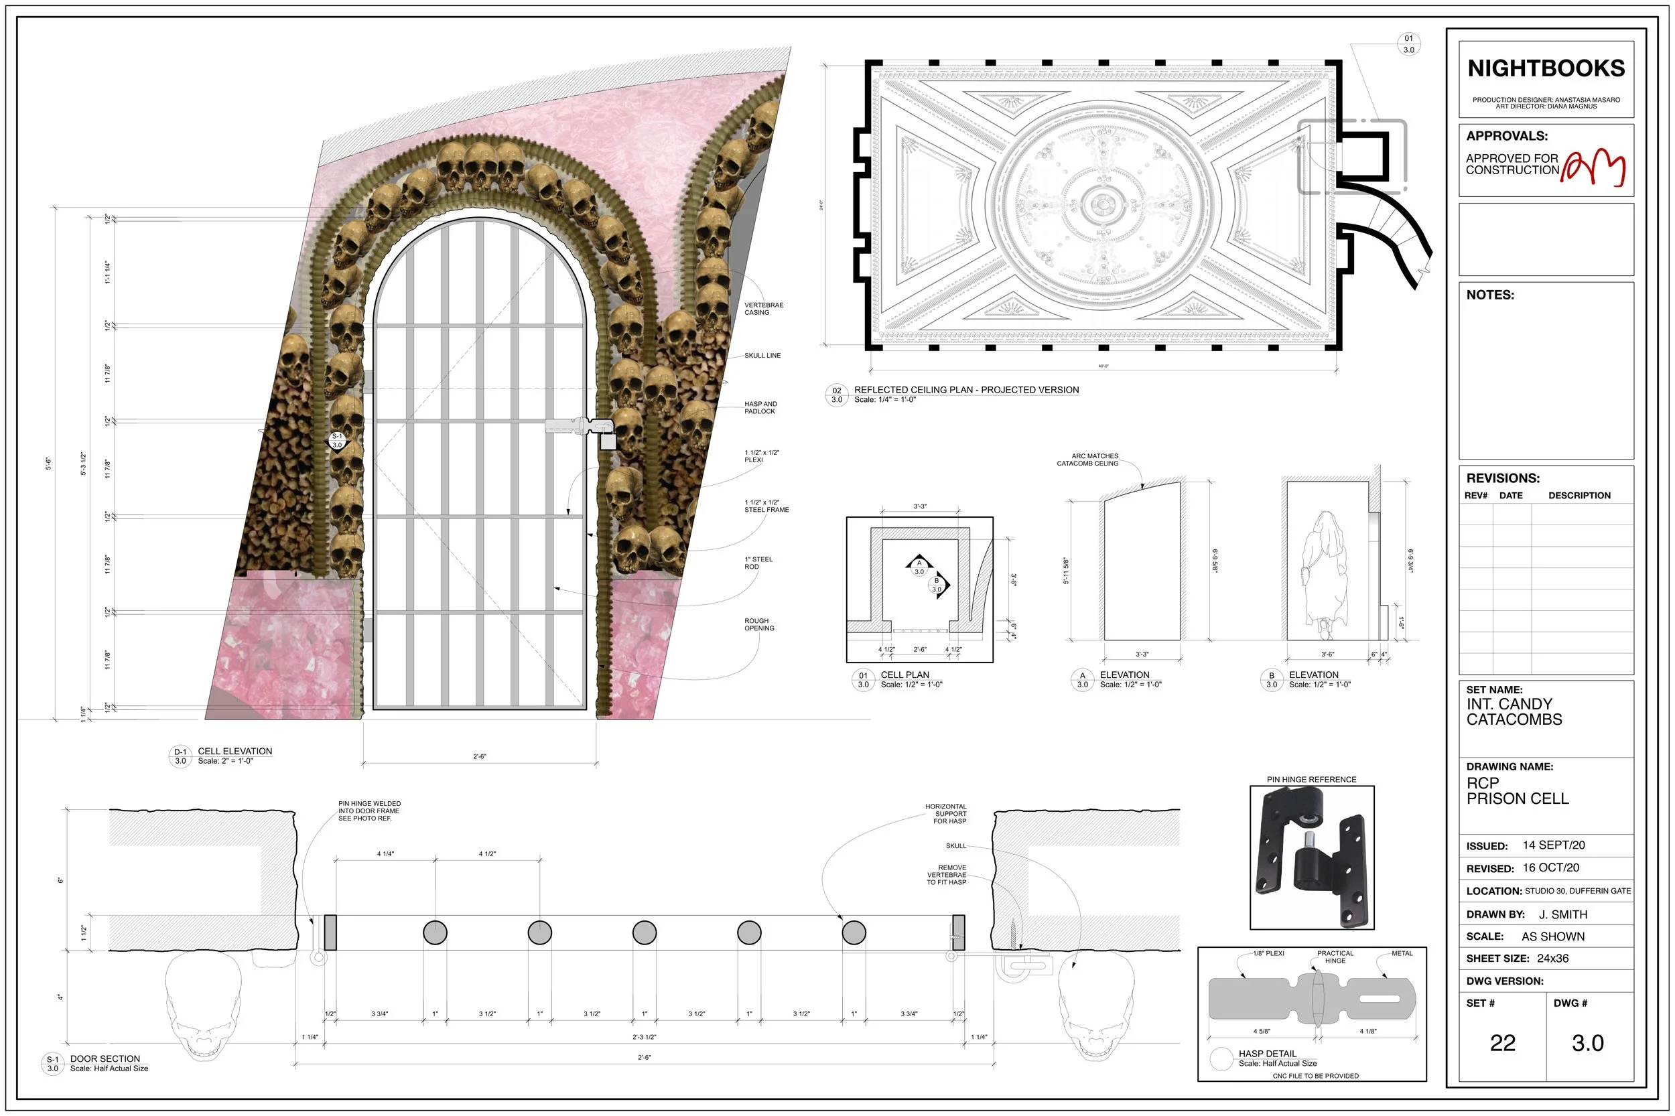Click the 02 Reflected Ceiling Plan bubble
The image size is (1675, 1116).
pos(836,395)
